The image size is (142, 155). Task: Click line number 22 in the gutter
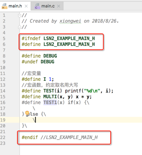3,138
